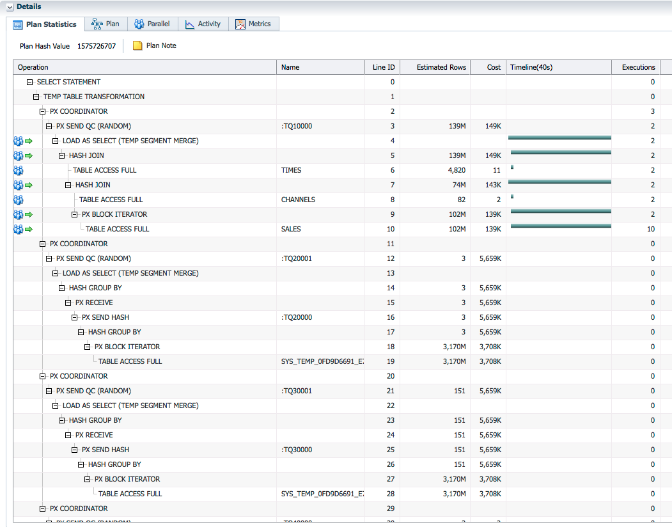672x527 pixels.
Task: Collapse the Details section
Action: 10,6
